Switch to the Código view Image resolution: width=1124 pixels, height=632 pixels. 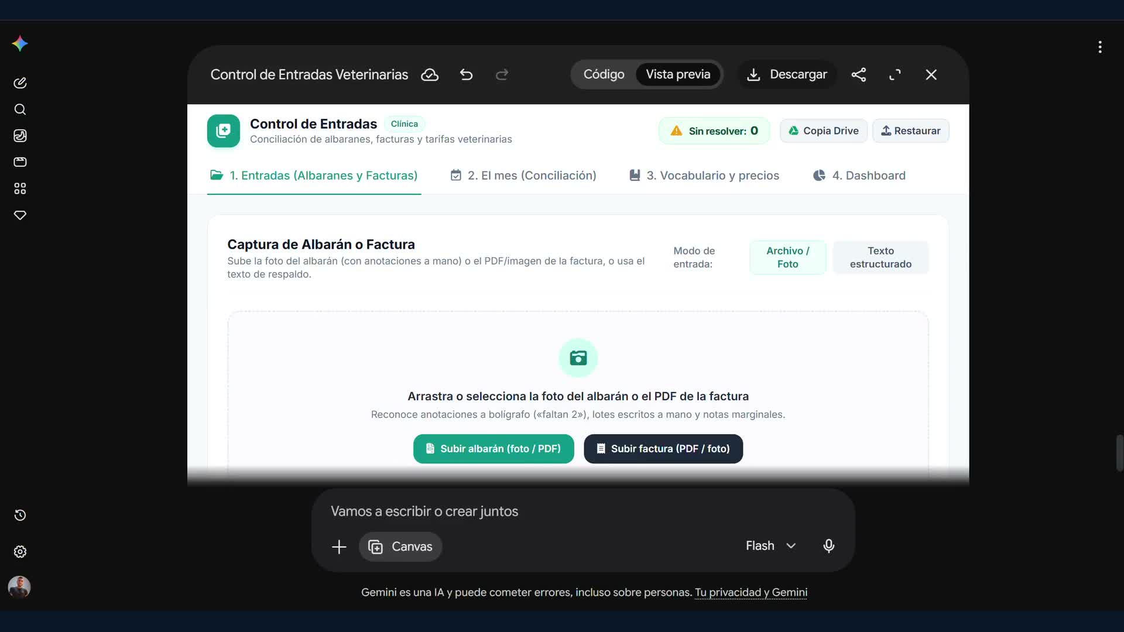(x=604, y=74)
